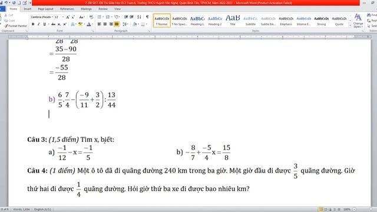Clear all formatting with the eraser icon

(x=91, y=17)
